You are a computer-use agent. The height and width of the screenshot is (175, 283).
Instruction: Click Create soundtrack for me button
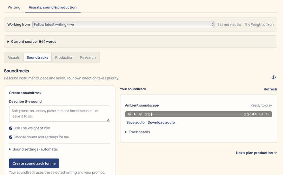[x=34, y=163]
